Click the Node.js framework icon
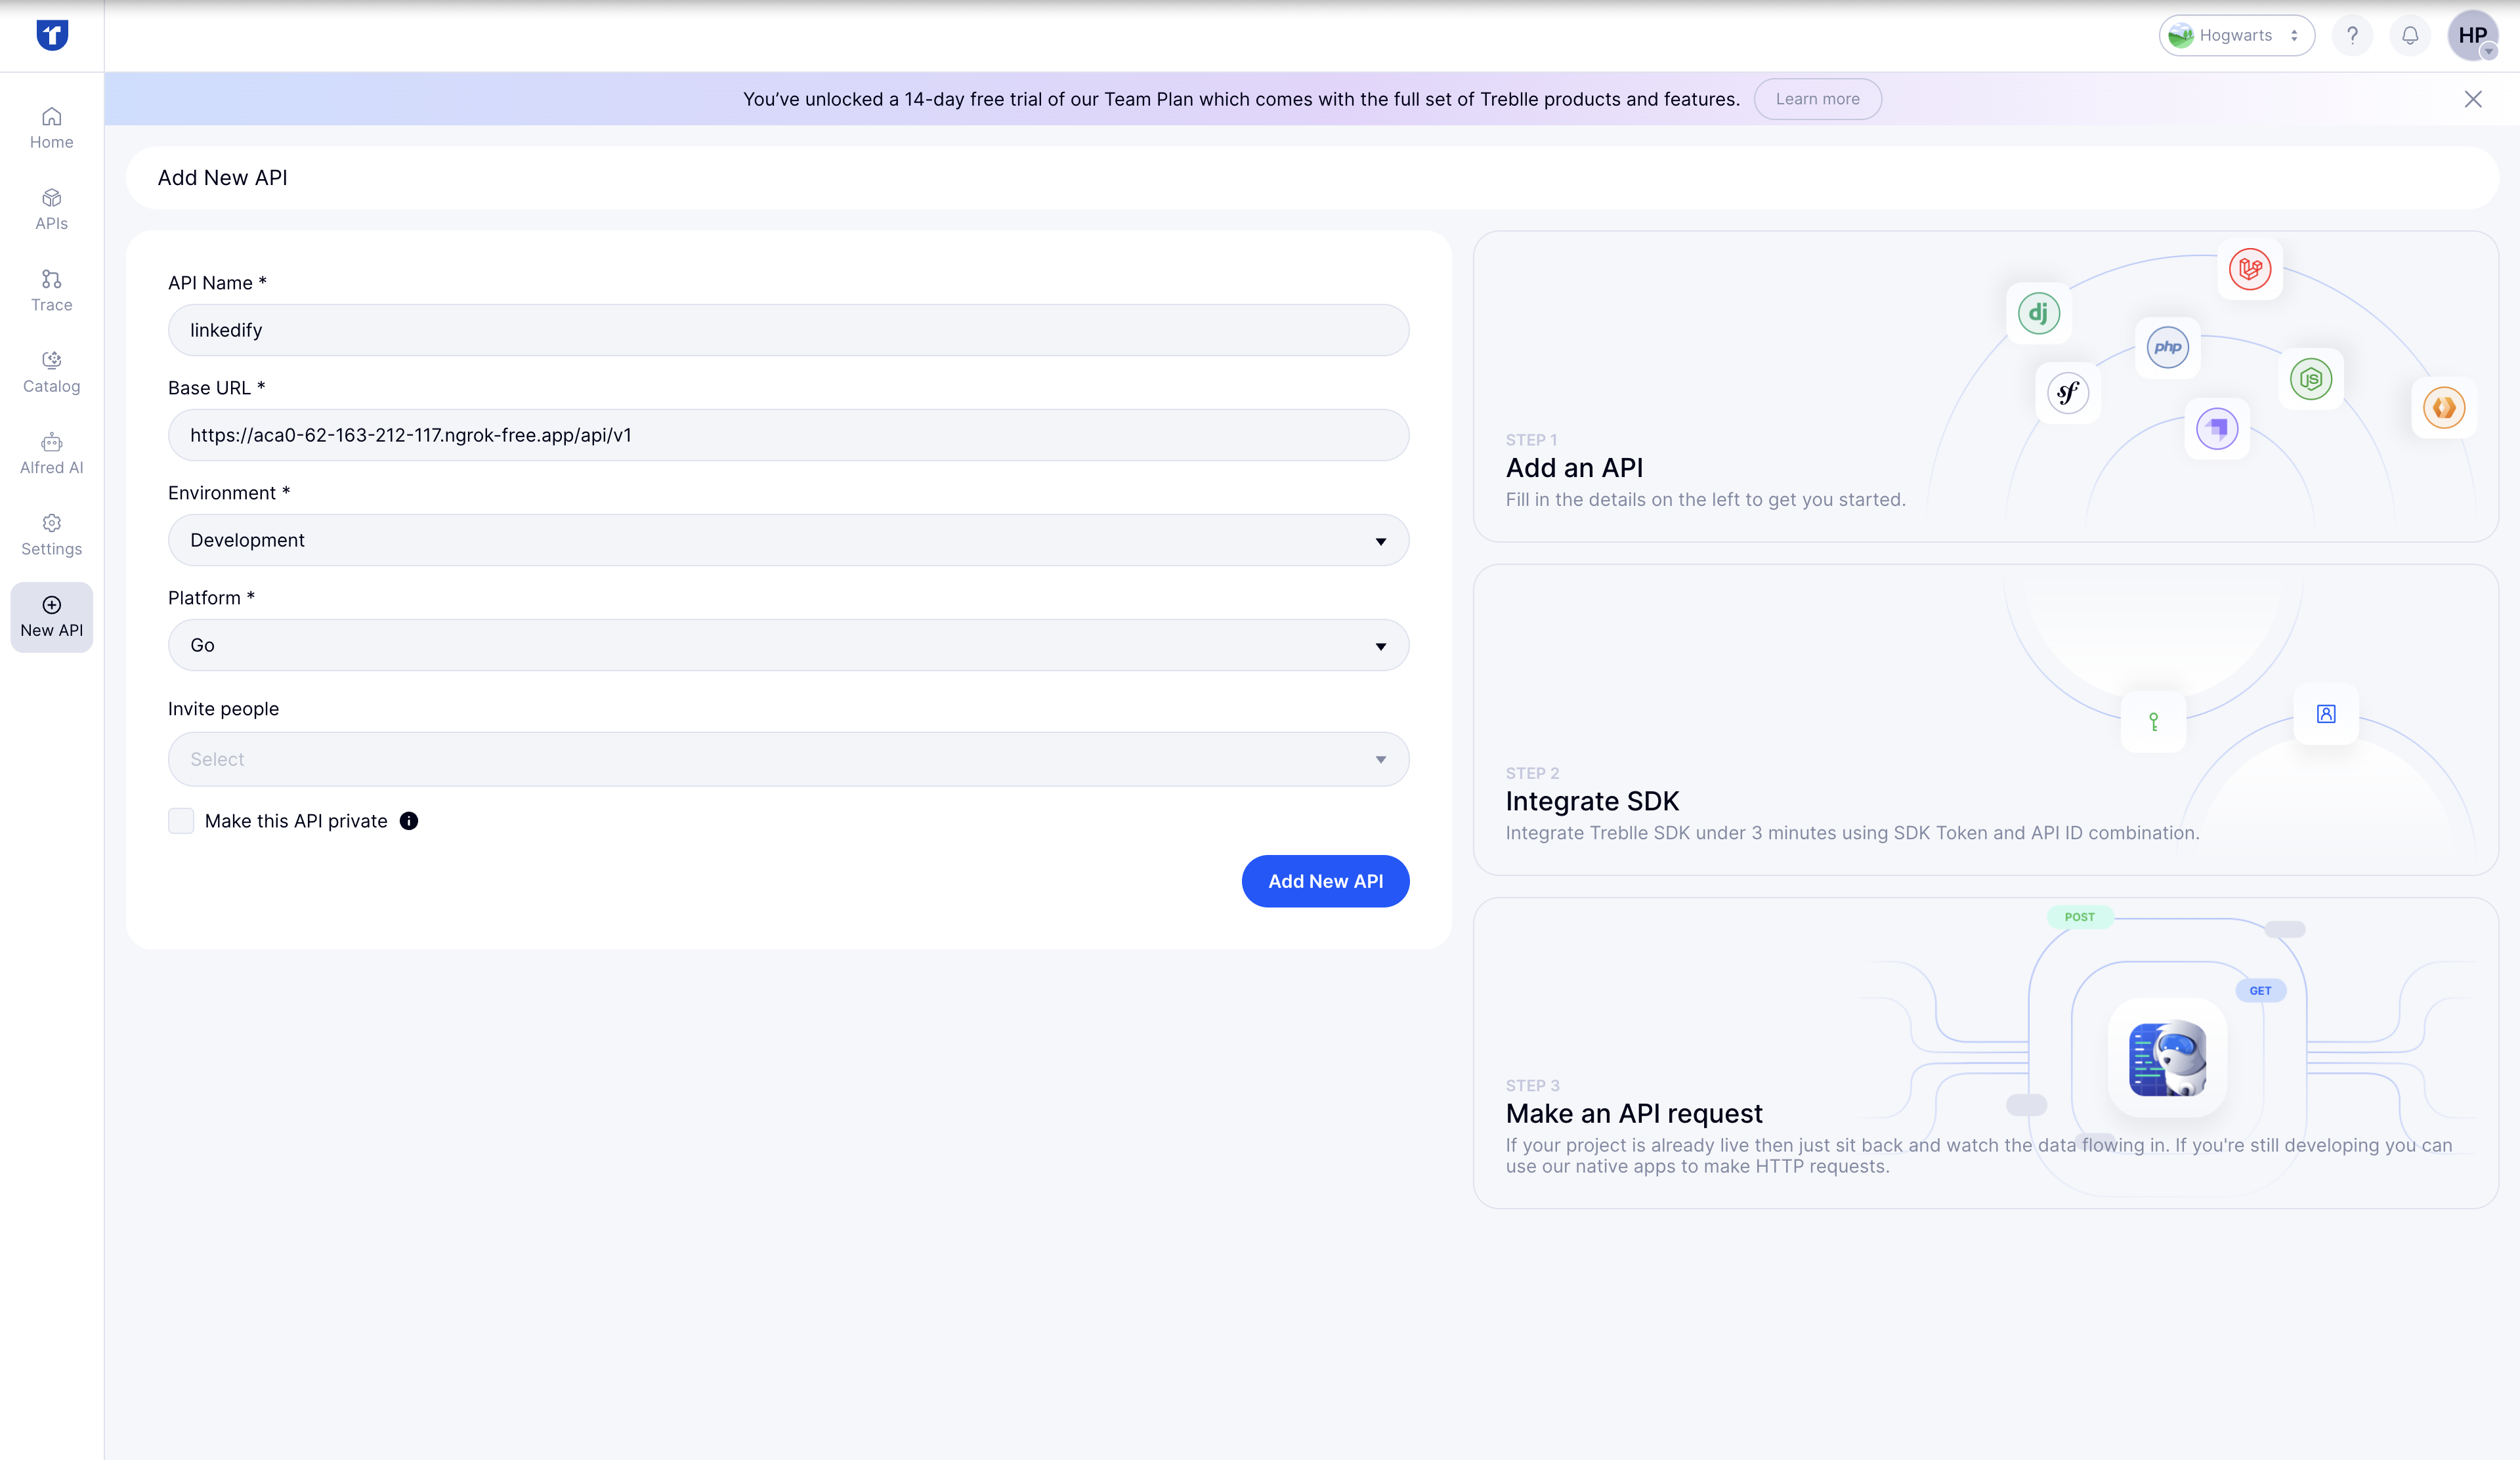 point(2310,380)
